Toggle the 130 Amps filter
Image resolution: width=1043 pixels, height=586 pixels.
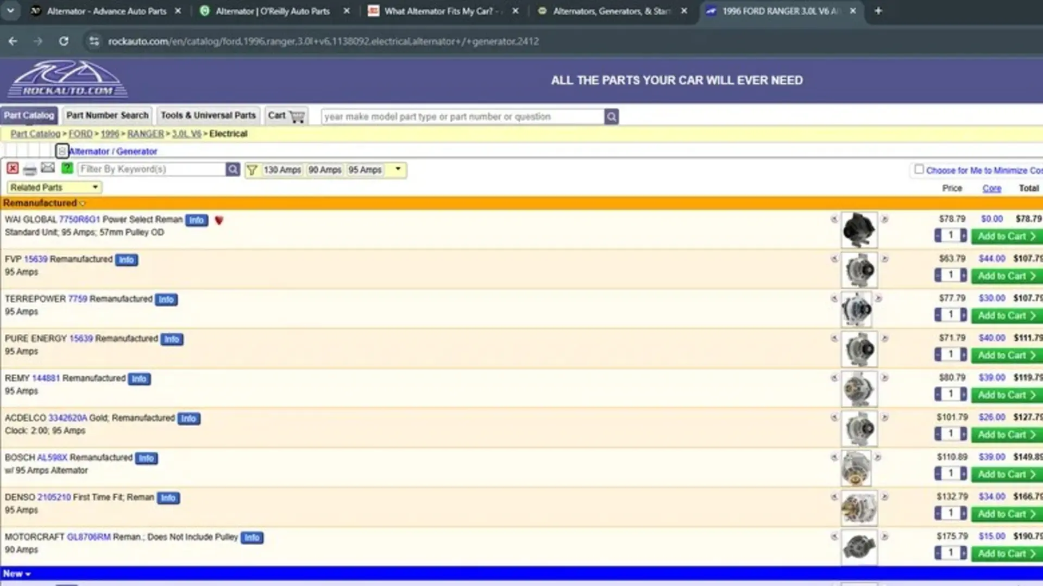(x=282, y=170)
